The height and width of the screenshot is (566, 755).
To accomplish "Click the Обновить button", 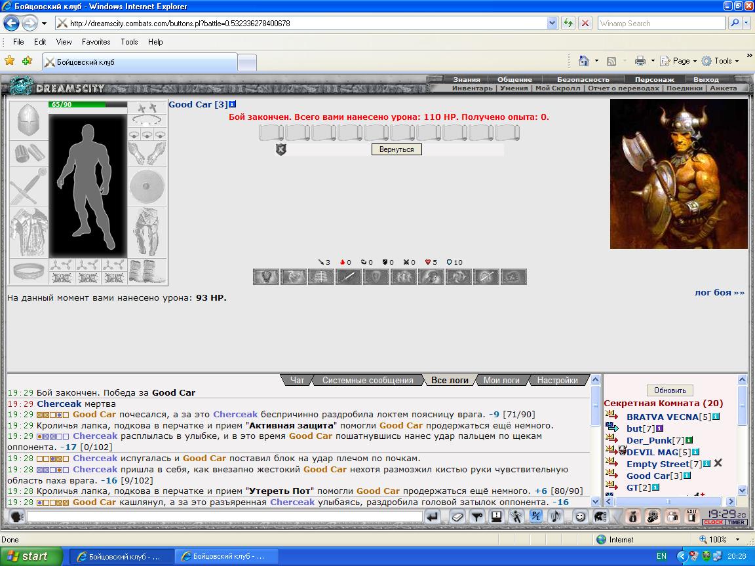I will pyautogui.click(x=670, y=390).
